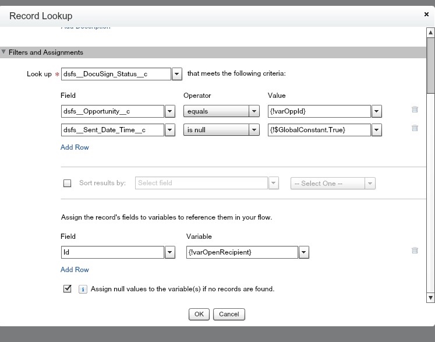Click the dsfs__Opportunity__c field input
Image resolution: width=435 pixels, height=342 pixels.
(112, 111)
